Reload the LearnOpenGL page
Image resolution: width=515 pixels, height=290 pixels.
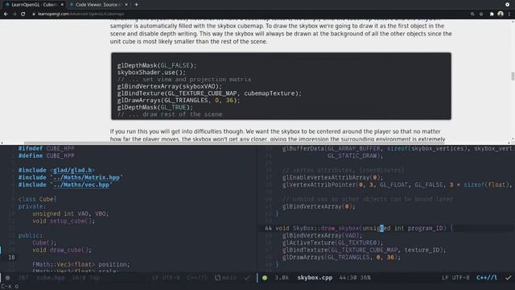(23, 14)
